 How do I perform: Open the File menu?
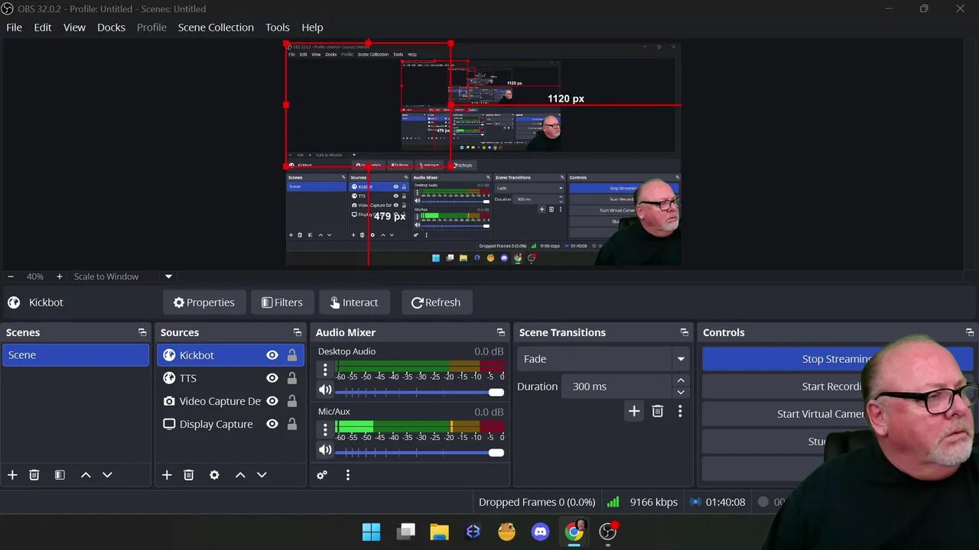(14, 27)
